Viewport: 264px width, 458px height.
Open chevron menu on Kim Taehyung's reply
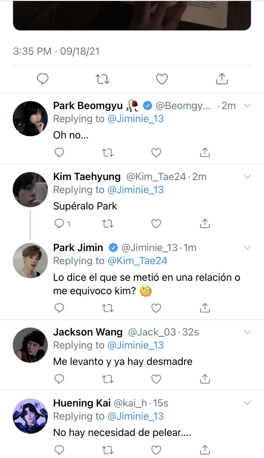coord(247,177)
